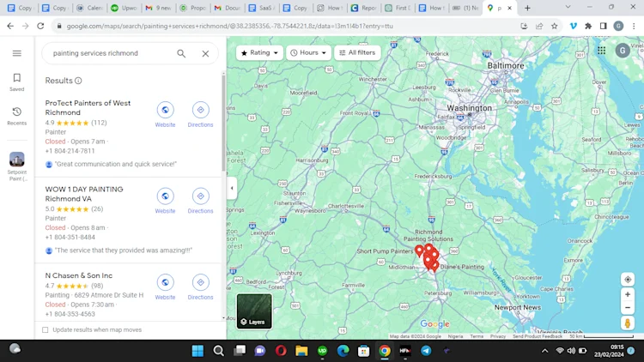The width and height of the screenshot is (644, 362).
Task: Zoom in on the map
Action: pyautogui.click(x=628, y=294)
